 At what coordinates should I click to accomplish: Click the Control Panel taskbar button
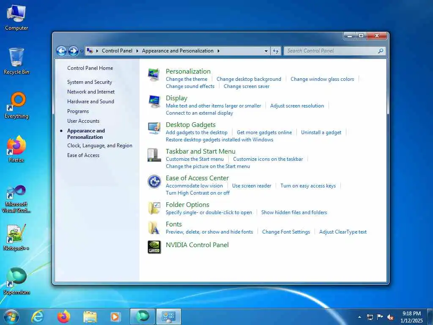point(169,317)
